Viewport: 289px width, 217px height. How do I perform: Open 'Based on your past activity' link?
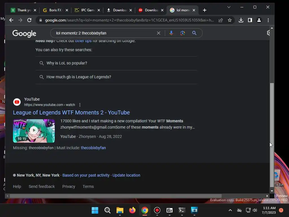[x=86, y=175]
